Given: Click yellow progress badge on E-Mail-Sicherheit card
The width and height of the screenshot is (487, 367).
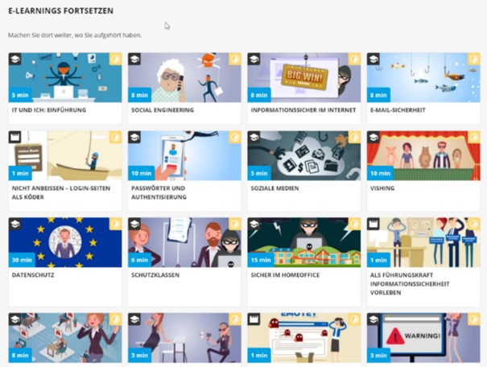Looking at the screenshot, I should [474, 59].
